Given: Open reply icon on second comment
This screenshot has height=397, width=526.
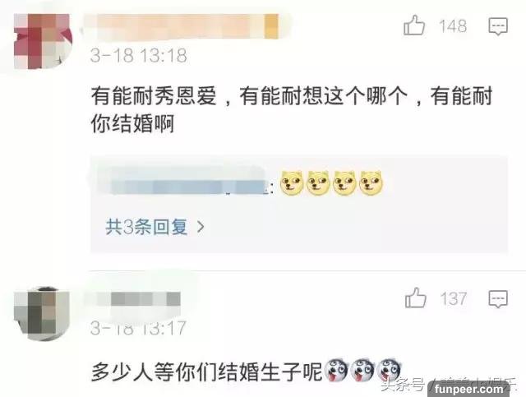Looking at the screenshot, I should [498, 299].
